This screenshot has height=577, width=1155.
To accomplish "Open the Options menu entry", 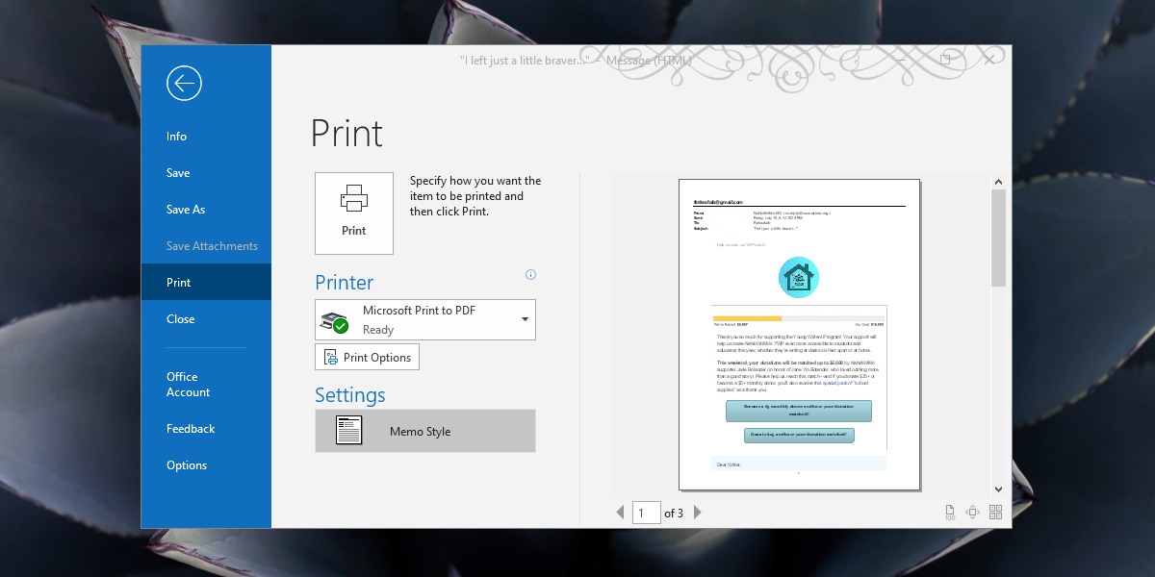I will coord(186,464).
